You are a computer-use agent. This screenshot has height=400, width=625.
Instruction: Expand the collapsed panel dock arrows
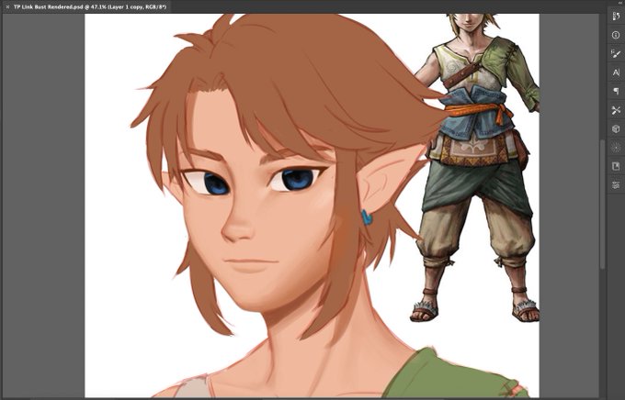pos(620,3)
